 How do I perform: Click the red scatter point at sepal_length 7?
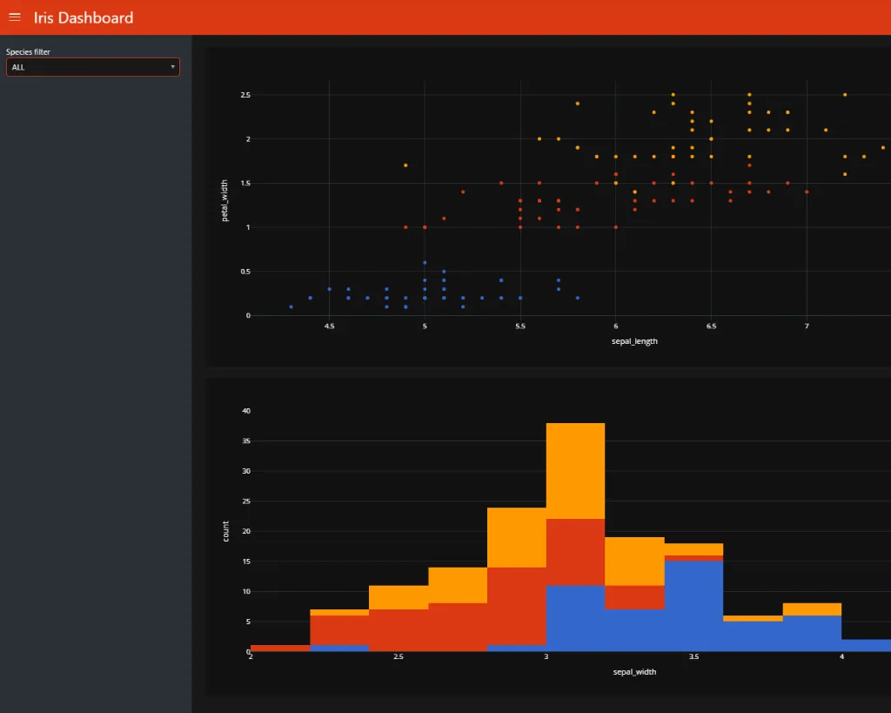pyautogui.click(x=807, y=192)
